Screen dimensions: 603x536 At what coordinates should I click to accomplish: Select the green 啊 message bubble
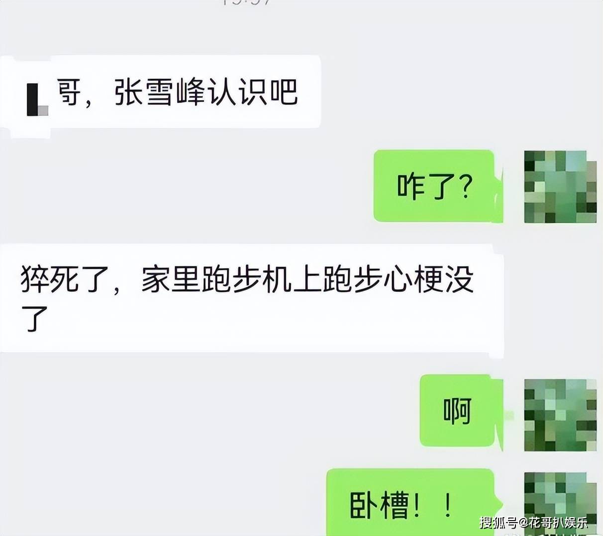tap(461, 411)
